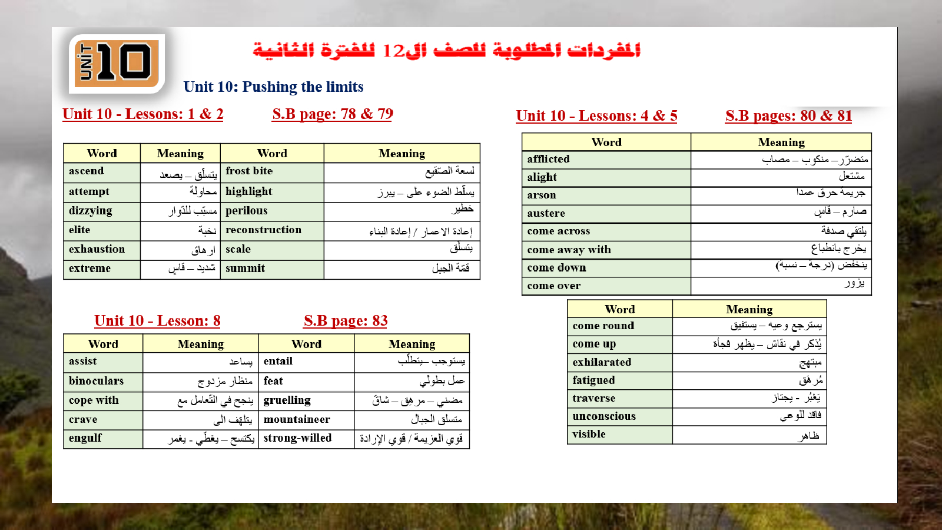The height and width of the screenshot is (530, 942).
Task: Select the 'unconscious' table entry
Action: point(604,416)
